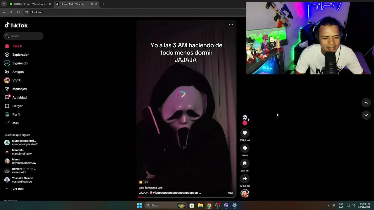Close the LEITH07 Stream tab

click(50, 4)
